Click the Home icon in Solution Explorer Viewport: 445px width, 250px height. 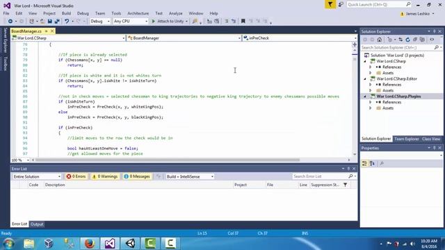(379, 40)
